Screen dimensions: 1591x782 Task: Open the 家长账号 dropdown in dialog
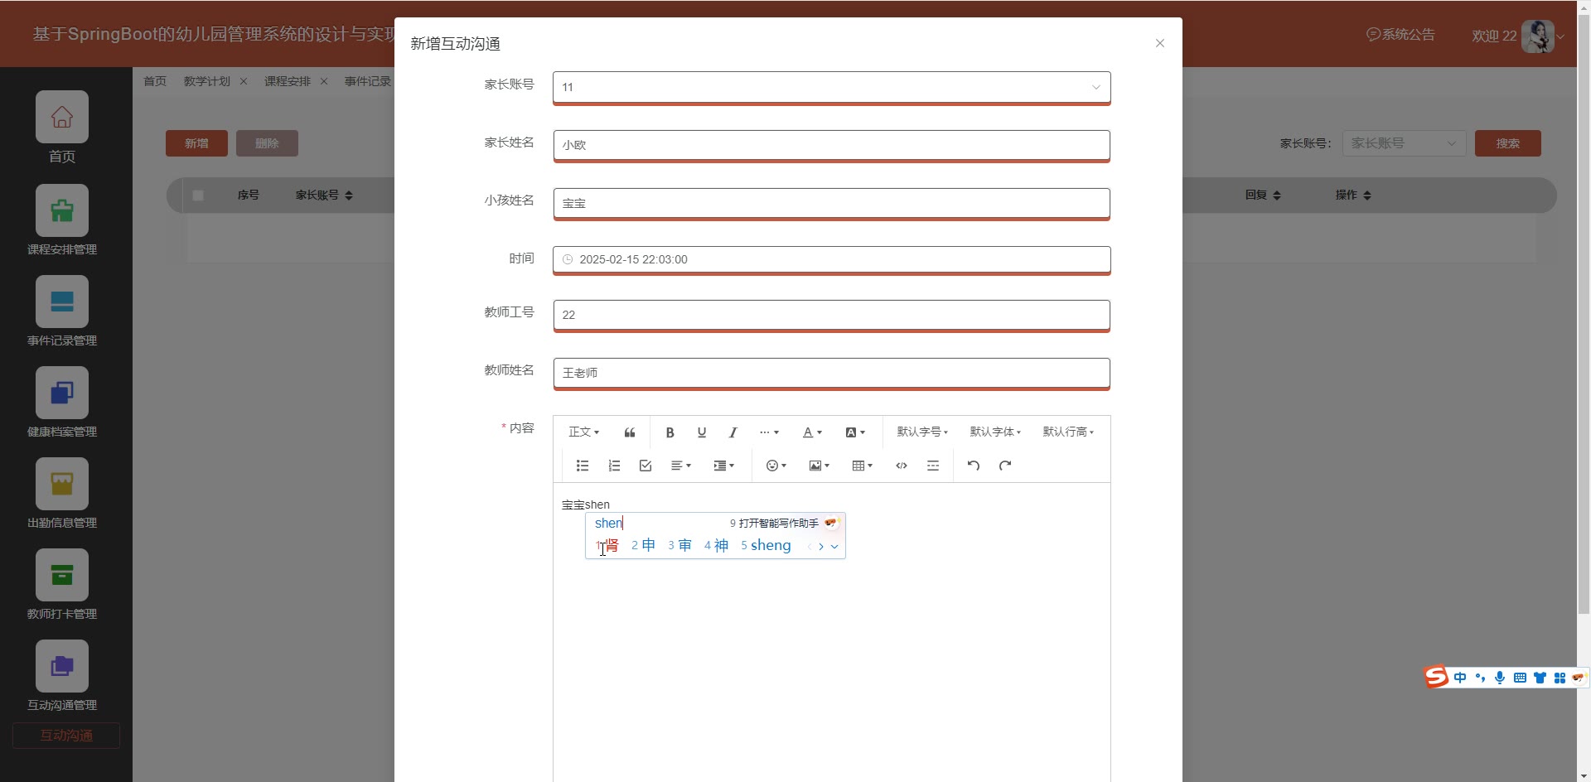(831, 87)
